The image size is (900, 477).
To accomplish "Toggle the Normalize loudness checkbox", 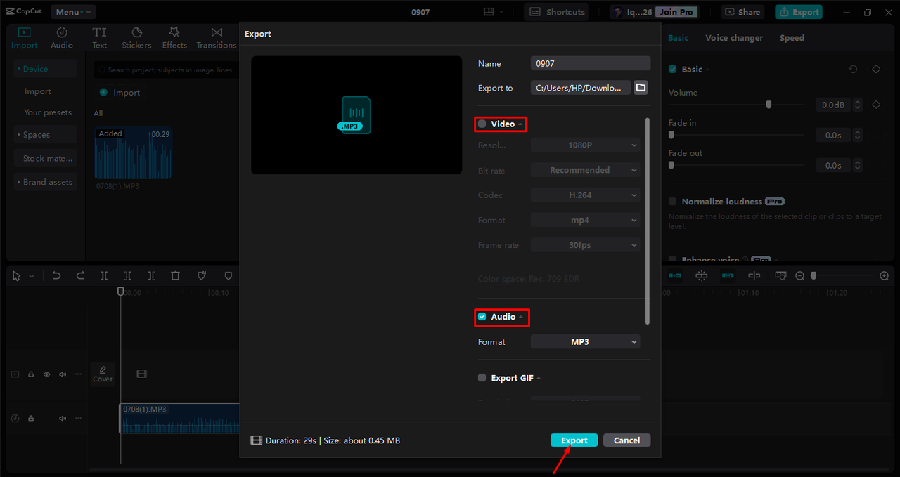I will click(673, 202).
